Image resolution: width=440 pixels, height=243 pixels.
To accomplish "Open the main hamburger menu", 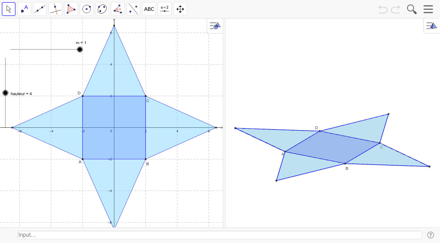I will click(x=428, y=9).
